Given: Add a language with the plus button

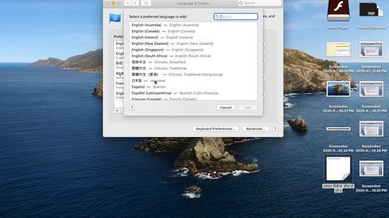Looking at the screenshot, I should 117,110.
